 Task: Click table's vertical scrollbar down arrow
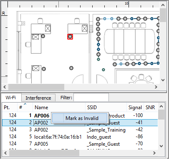(161, 146)
